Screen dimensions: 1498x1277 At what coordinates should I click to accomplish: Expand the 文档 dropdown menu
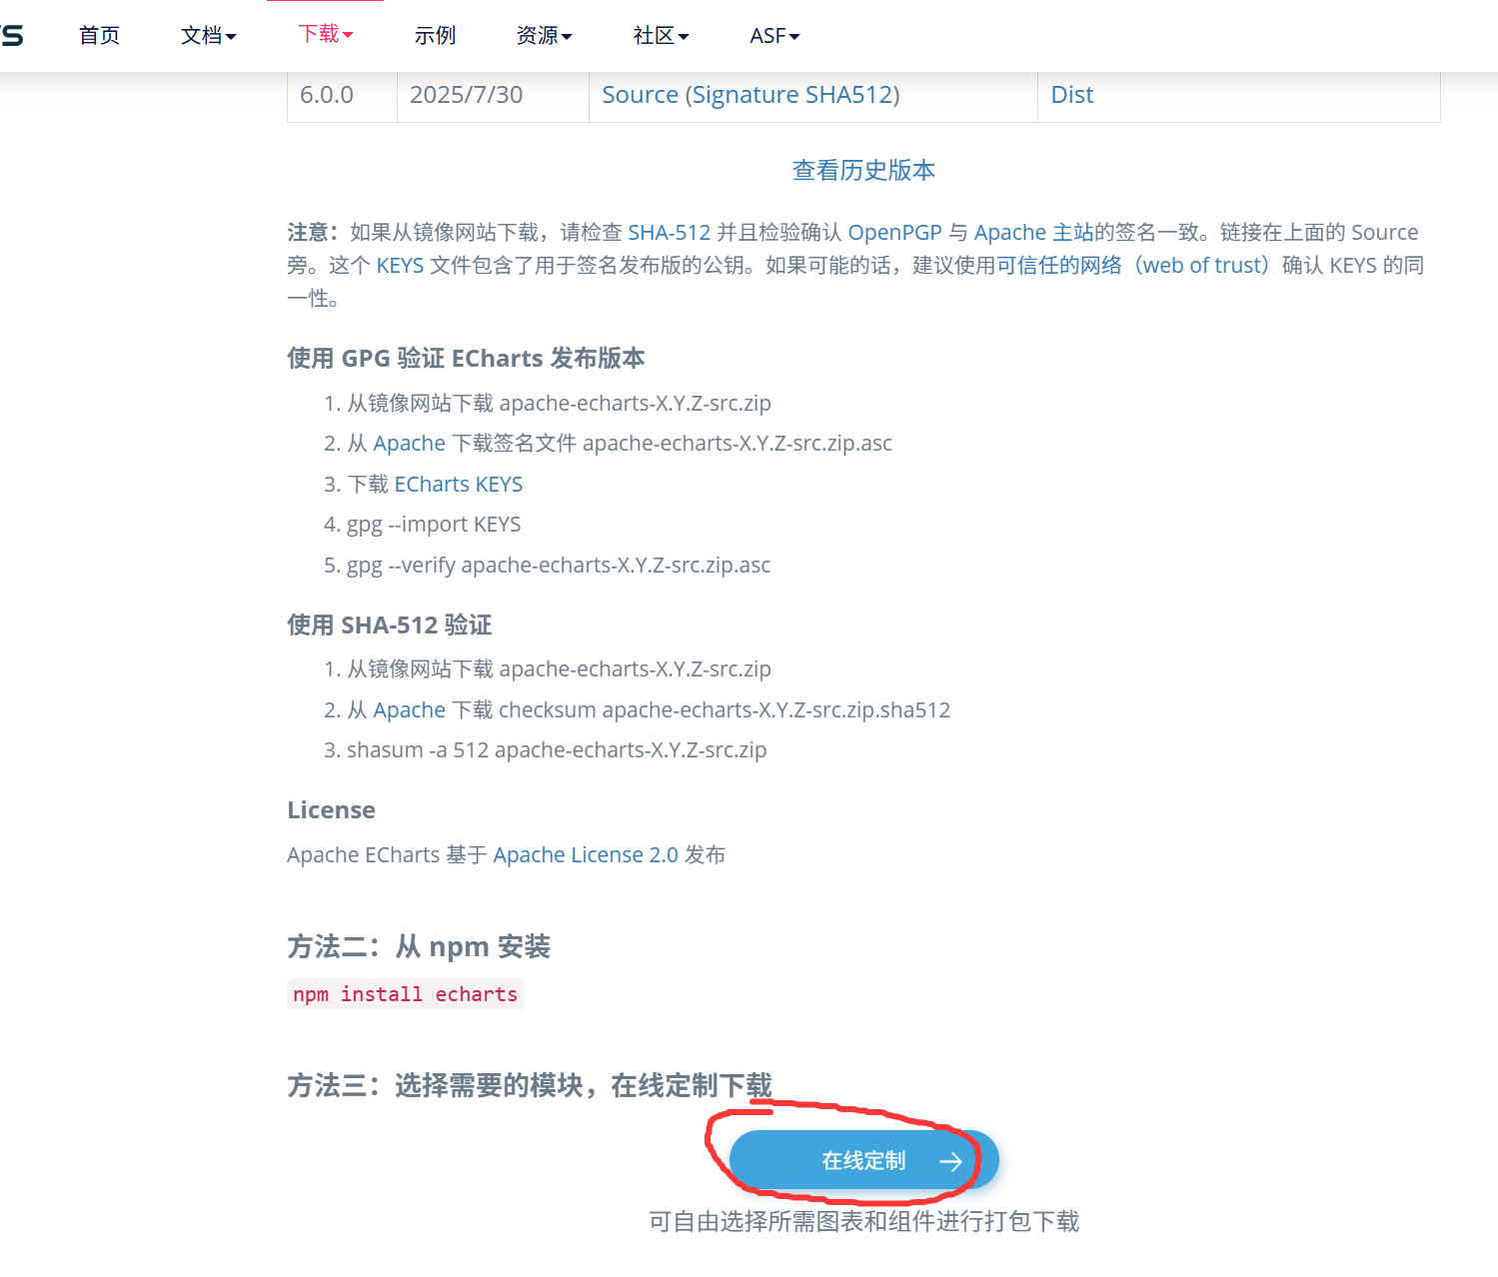coord(208,36)
